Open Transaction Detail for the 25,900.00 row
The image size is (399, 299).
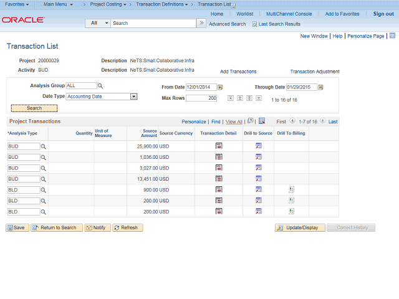(219, 146)
